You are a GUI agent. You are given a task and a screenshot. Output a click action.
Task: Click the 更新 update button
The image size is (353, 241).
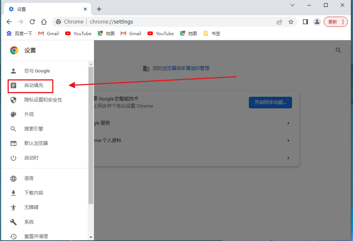336,22
